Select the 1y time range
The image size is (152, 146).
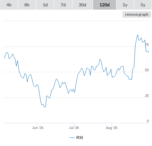[125, 5]
